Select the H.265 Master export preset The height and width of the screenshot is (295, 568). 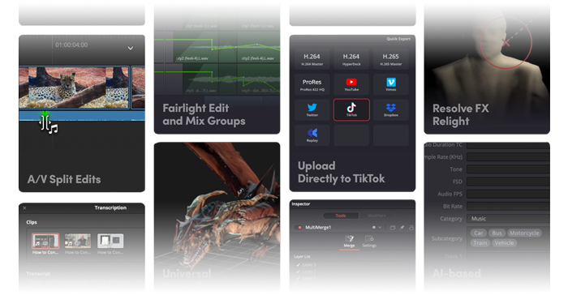point(391,59)
